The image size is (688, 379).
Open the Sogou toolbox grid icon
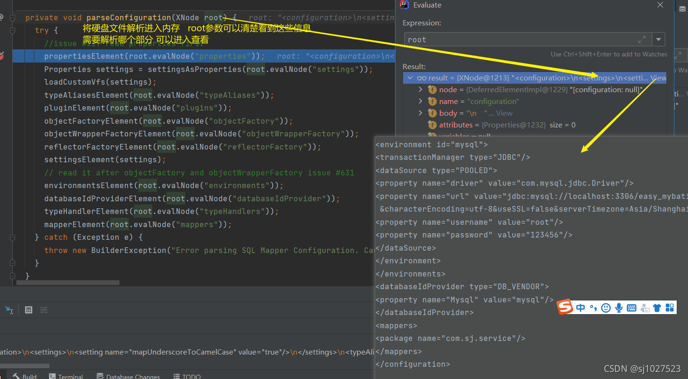[670, 308]
